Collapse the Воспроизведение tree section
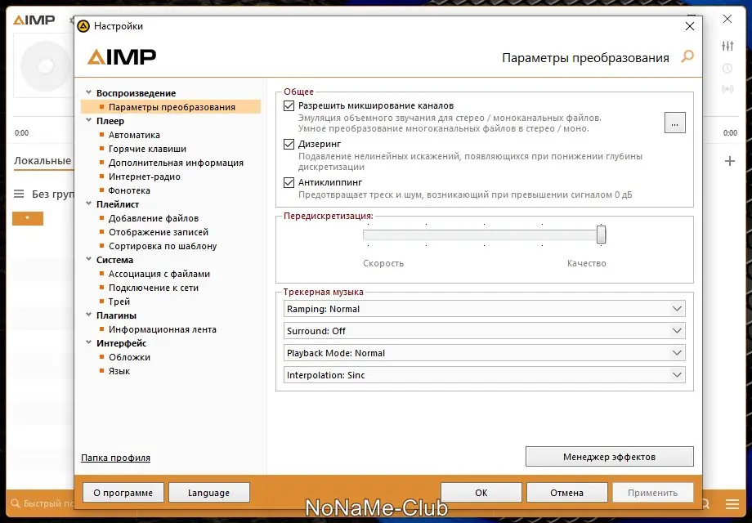 (x=88, y=92)
